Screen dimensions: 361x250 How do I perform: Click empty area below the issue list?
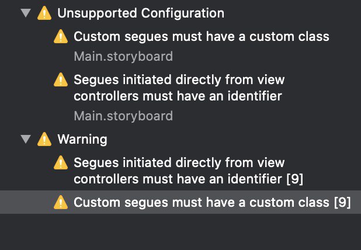[180, 232]
